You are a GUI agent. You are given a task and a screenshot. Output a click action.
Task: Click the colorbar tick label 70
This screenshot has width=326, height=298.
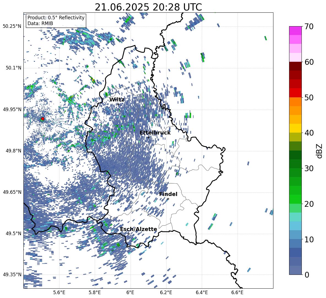pos(309,27)
